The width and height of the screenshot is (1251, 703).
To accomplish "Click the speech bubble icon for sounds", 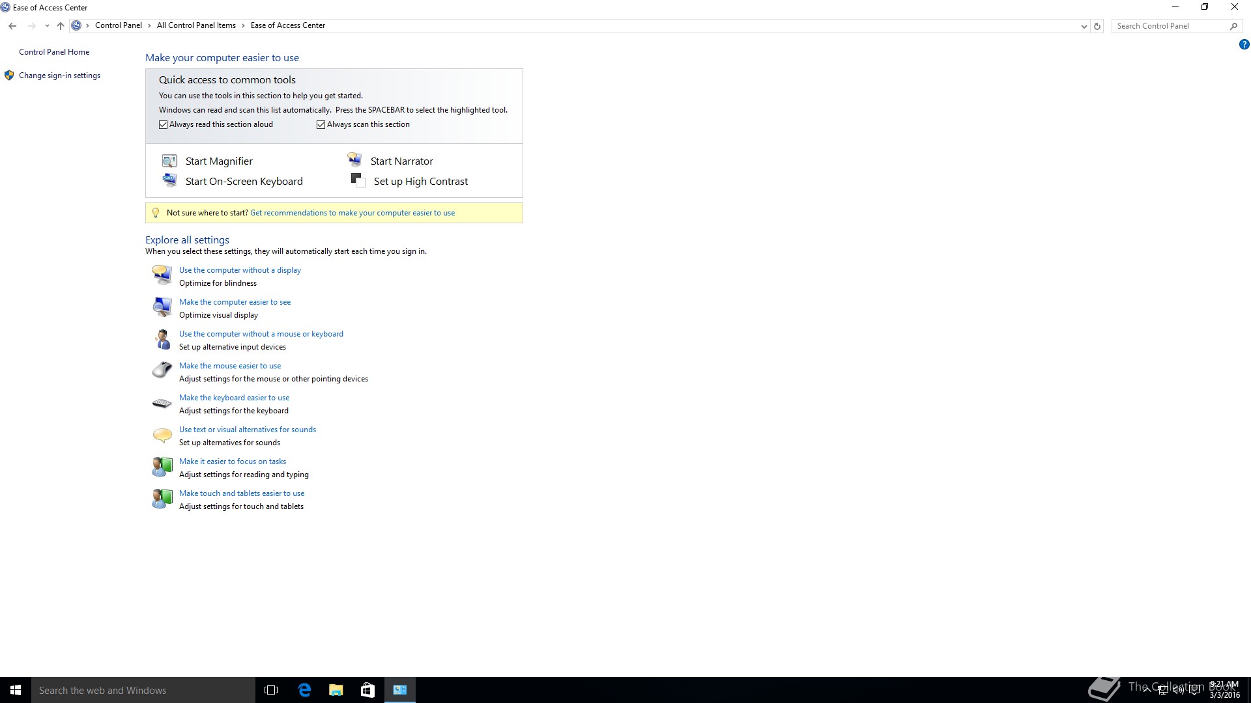I will tap(162, 435).
